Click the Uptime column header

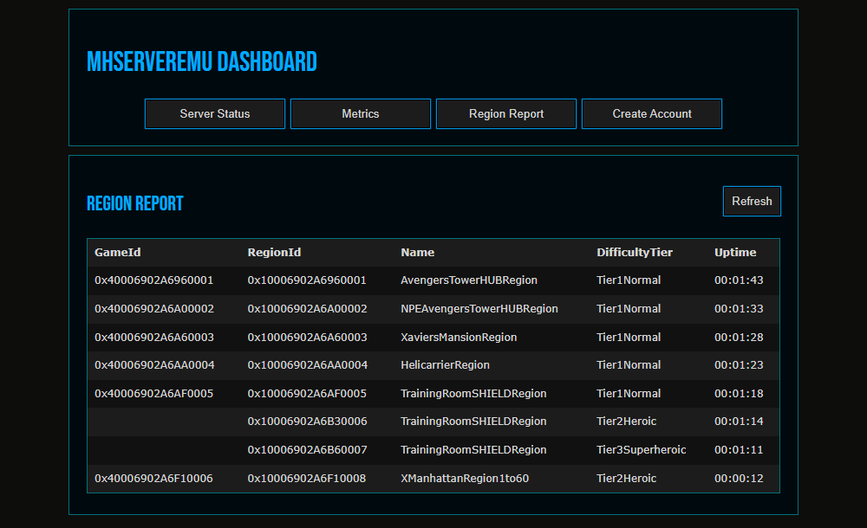click(735, 253)
